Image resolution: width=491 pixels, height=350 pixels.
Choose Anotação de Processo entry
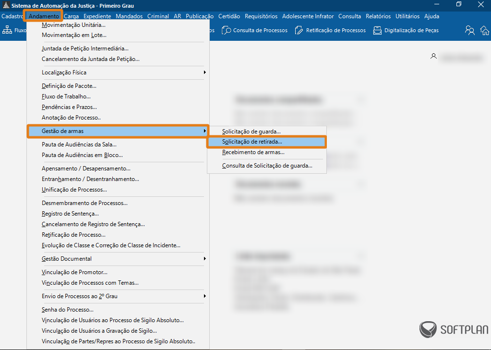pyautogui.click(x=71, y=118)
